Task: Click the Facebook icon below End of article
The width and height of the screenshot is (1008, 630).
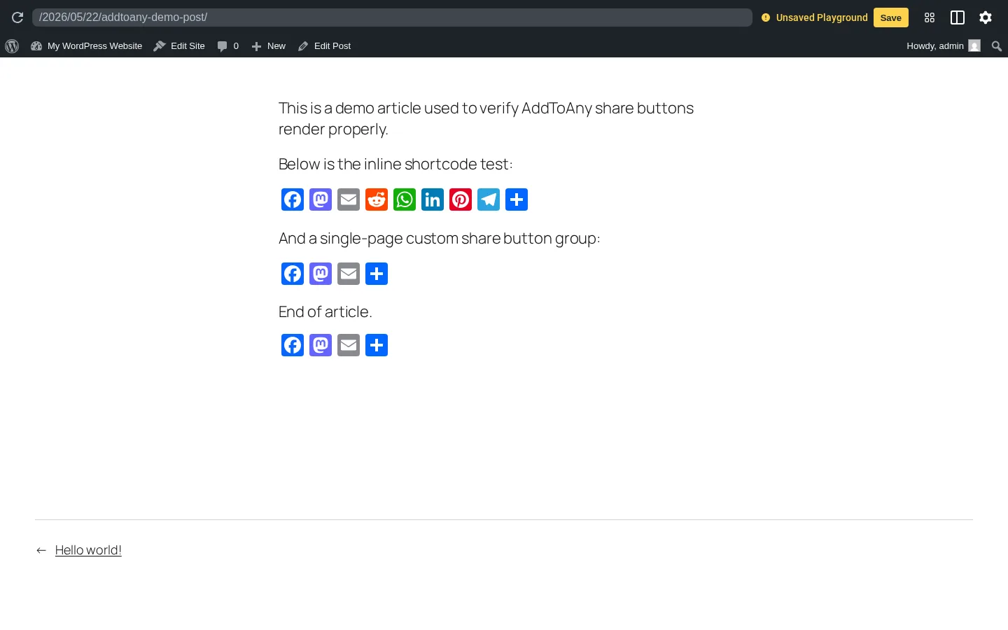Action: tap(293, 345)
